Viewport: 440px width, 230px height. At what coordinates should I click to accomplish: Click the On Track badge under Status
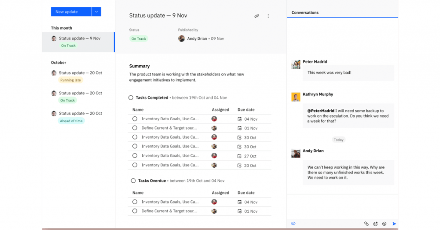click(139, 39)
